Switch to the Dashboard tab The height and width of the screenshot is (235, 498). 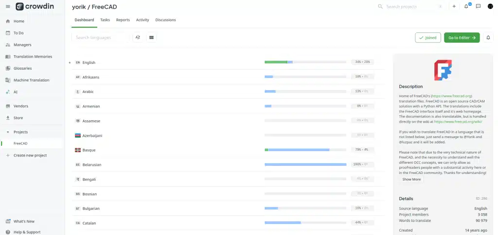(x=84, y=20)
